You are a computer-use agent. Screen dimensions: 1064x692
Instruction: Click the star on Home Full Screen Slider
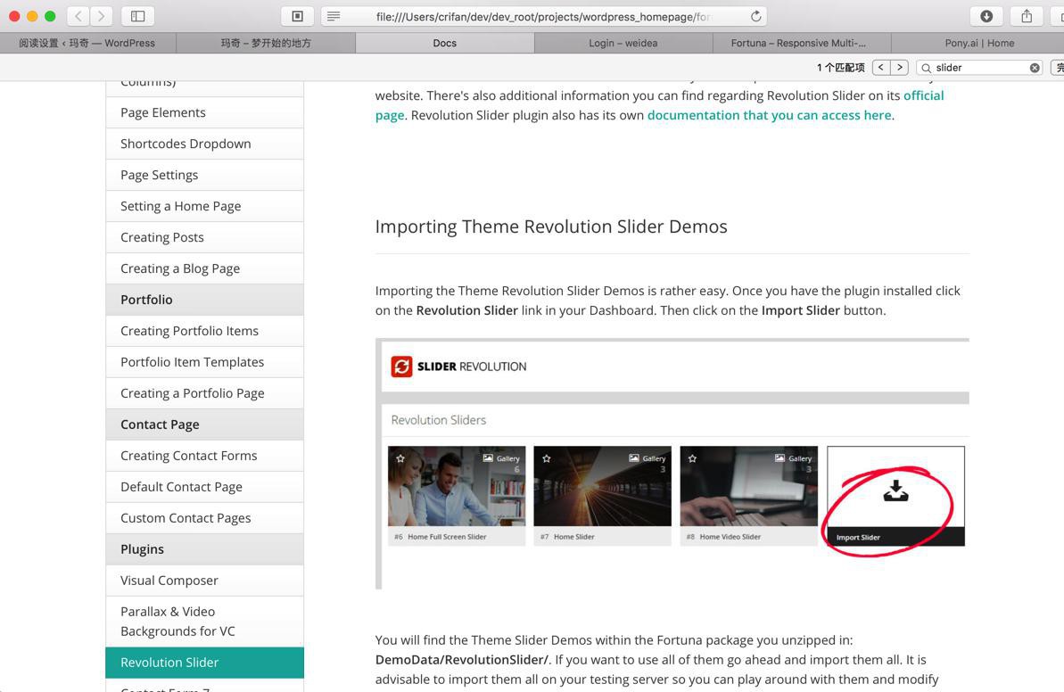click(400, 458)
